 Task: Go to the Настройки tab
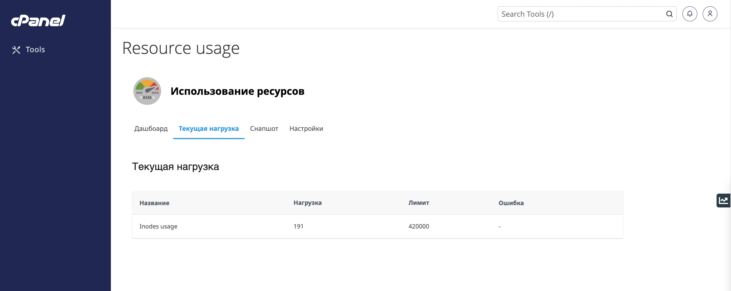click(x=306, y=129)
